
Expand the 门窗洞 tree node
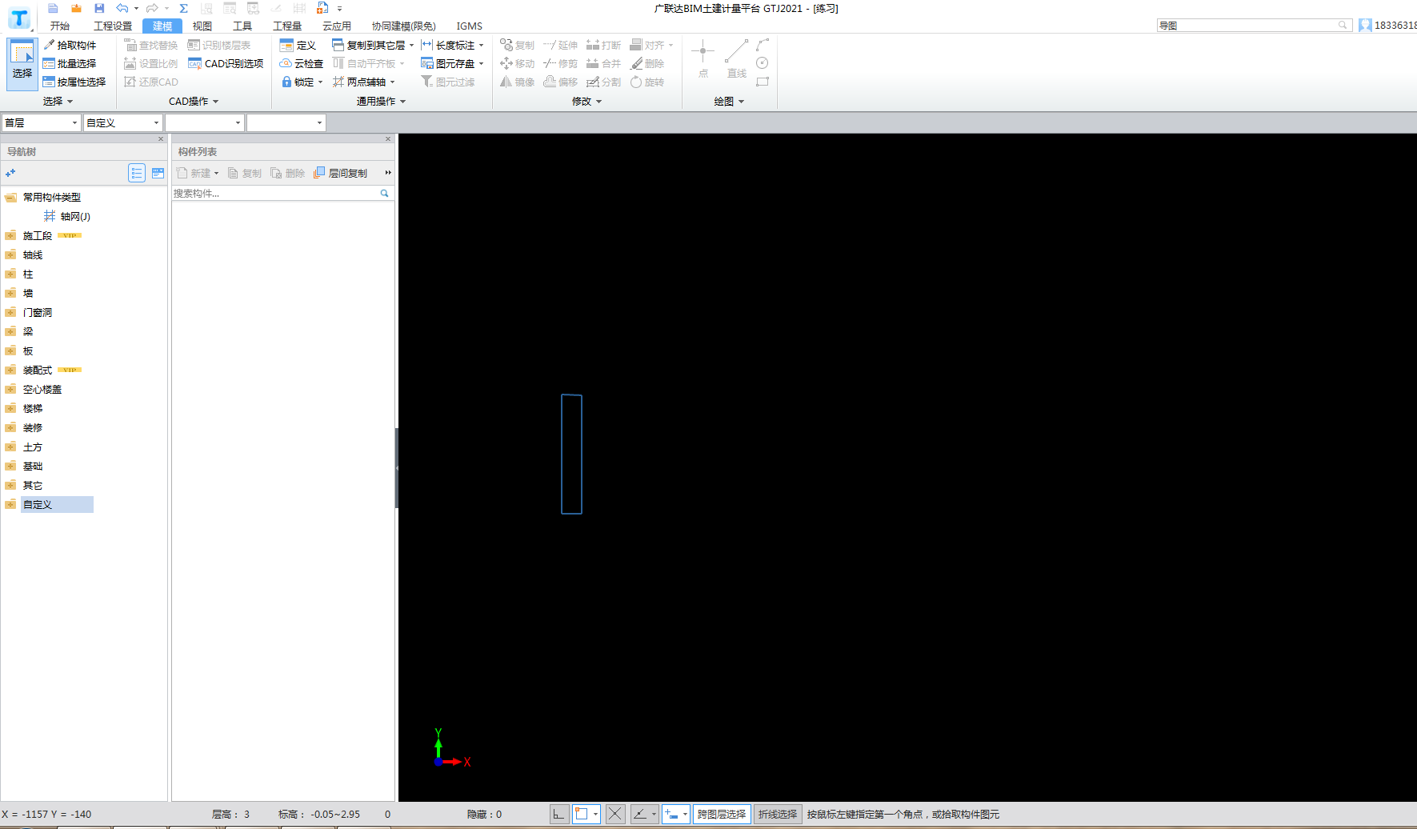click(10, 312)
